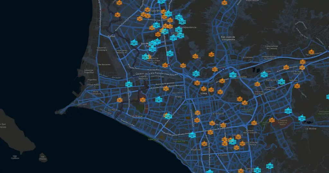
Task: Select the Breña district label
Action: (x=178, y=97)
